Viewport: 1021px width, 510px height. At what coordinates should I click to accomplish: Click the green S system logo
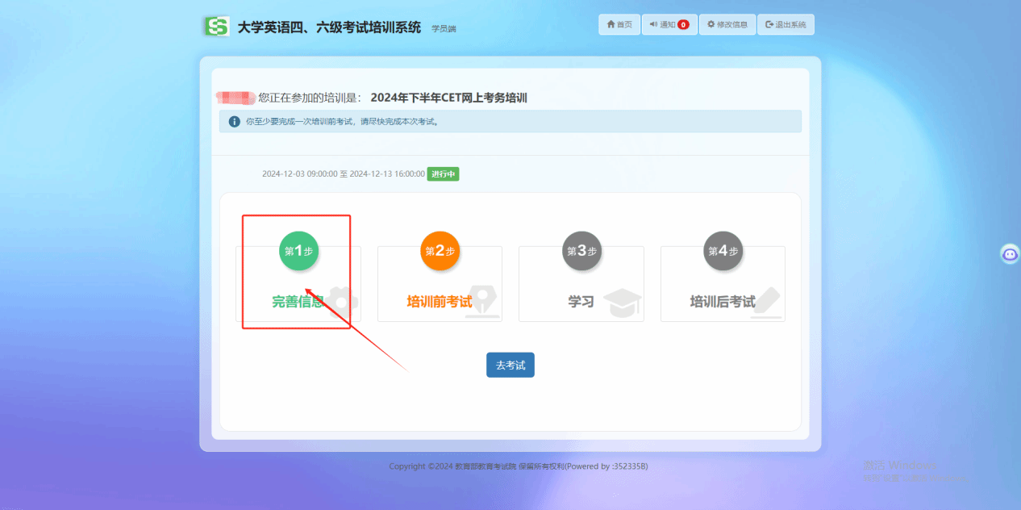click(x=216, y=27)
